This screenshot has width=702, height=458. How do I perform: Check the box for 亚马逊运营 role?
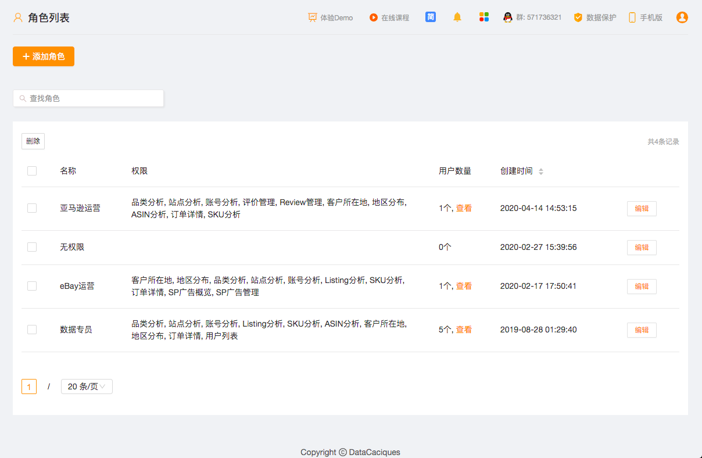pyautogui.click(x=32, y=208)
